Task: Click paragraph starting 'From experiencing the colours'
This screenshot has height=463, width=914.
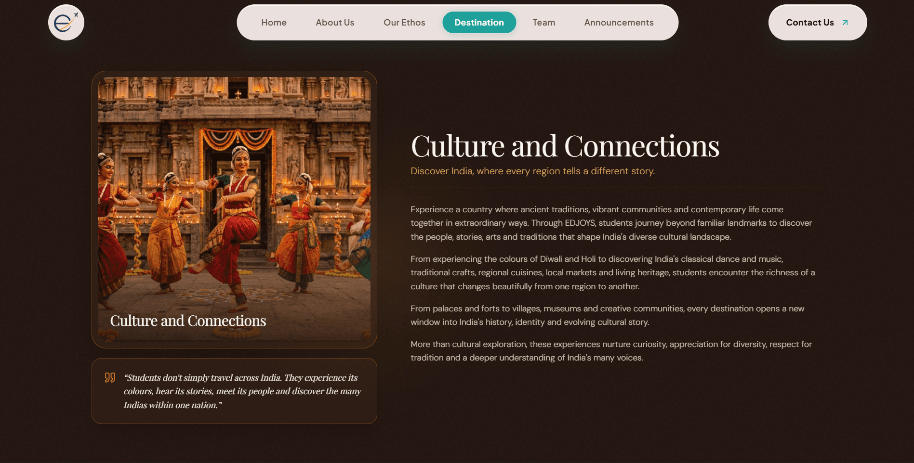Action: 613,273
